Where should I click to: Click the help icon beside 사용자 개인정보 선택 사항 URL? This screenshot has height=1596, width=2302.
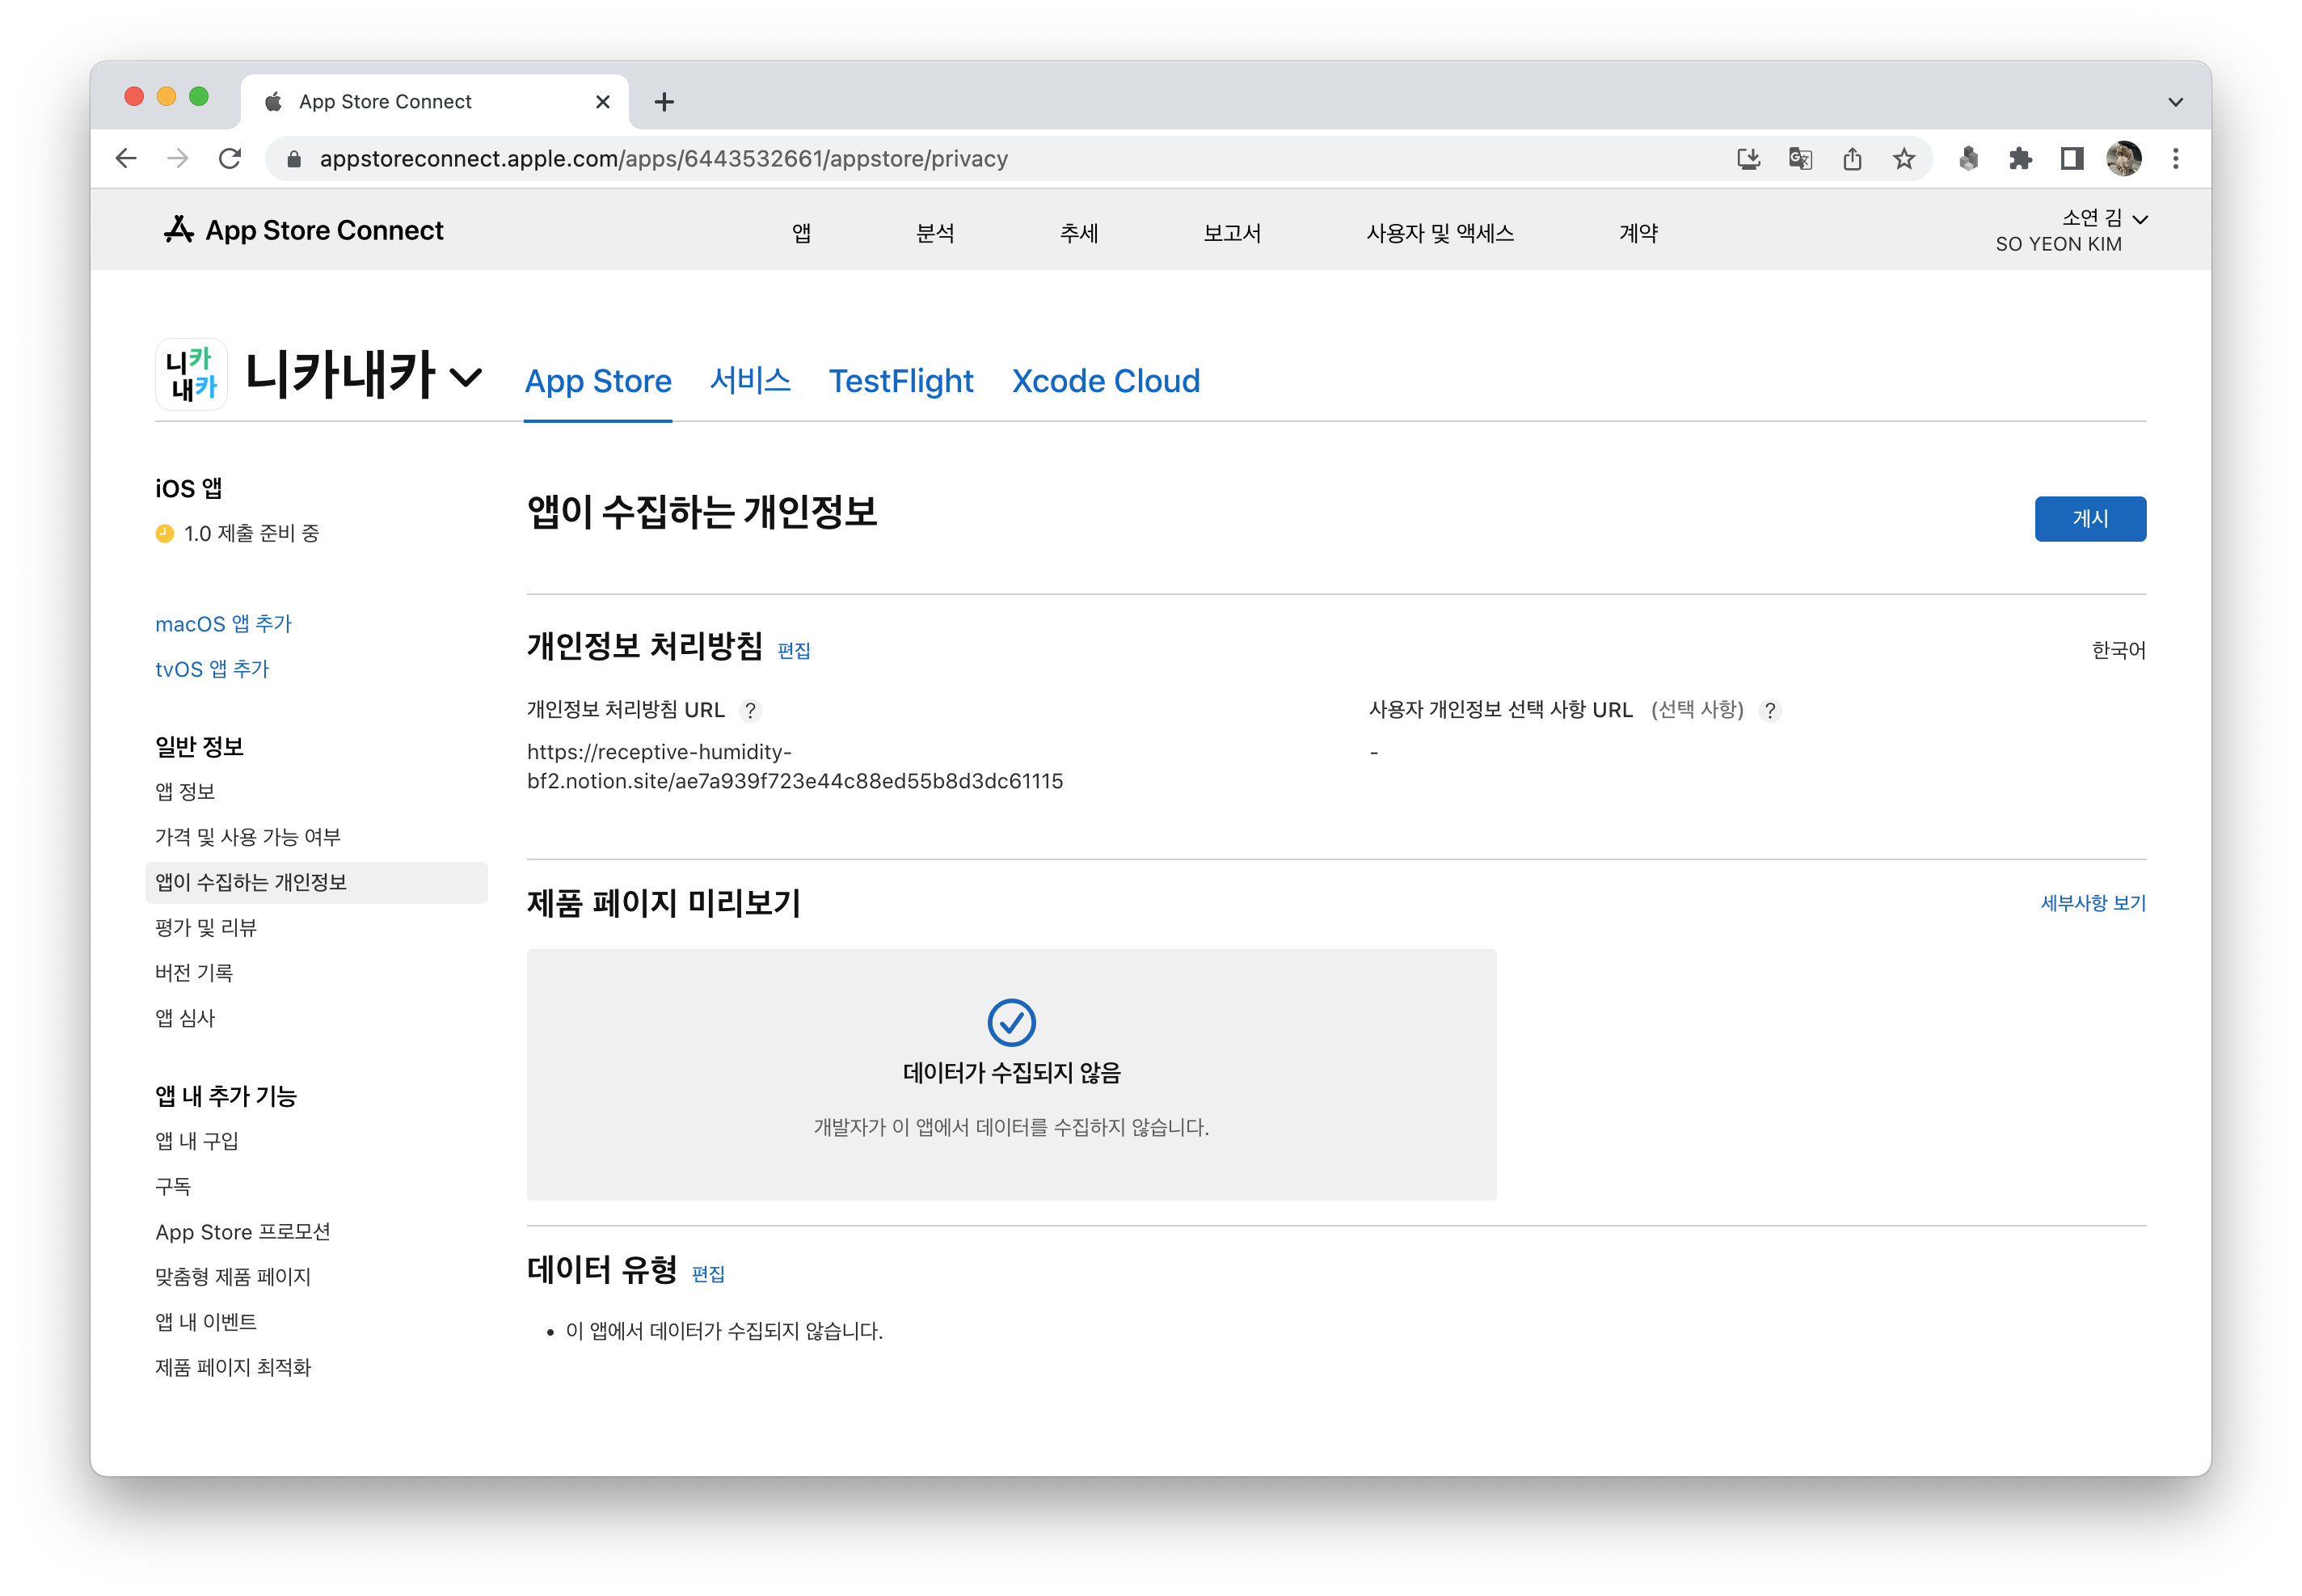click(1770, 710)
